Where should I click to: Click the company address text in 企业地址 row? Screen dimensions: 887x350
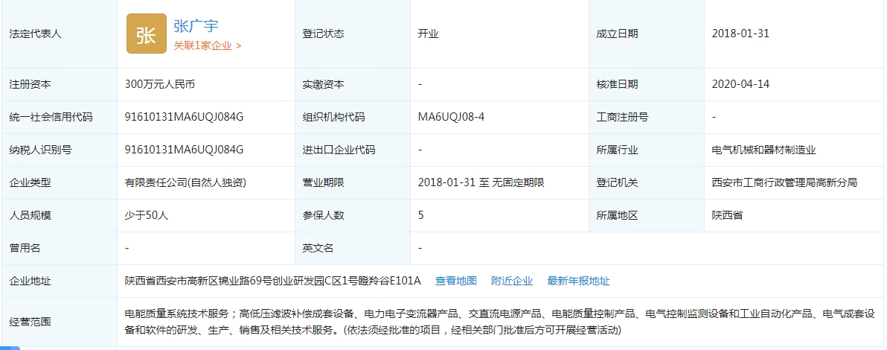pyautogui.click(x=273, y=281)
